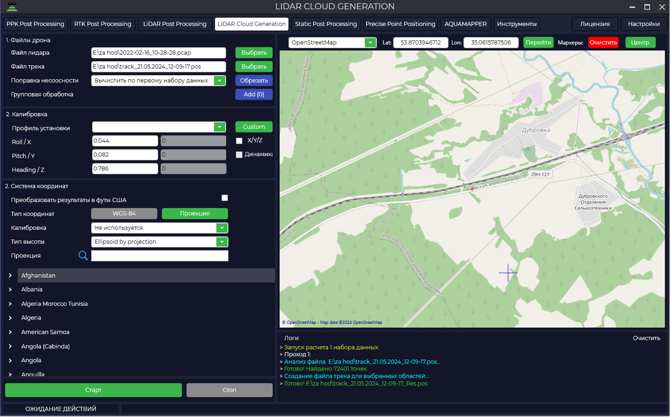
Task: Switch to PPK Post Processing tab
Action: point(36,24)
